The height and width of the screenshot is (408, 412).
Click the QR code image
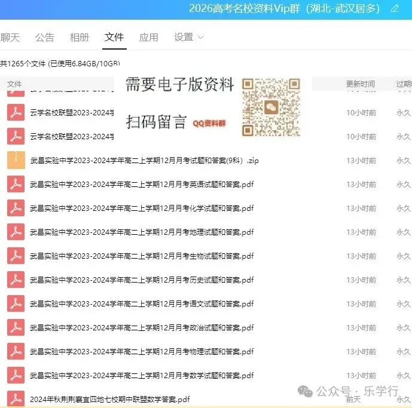[271, 108]
